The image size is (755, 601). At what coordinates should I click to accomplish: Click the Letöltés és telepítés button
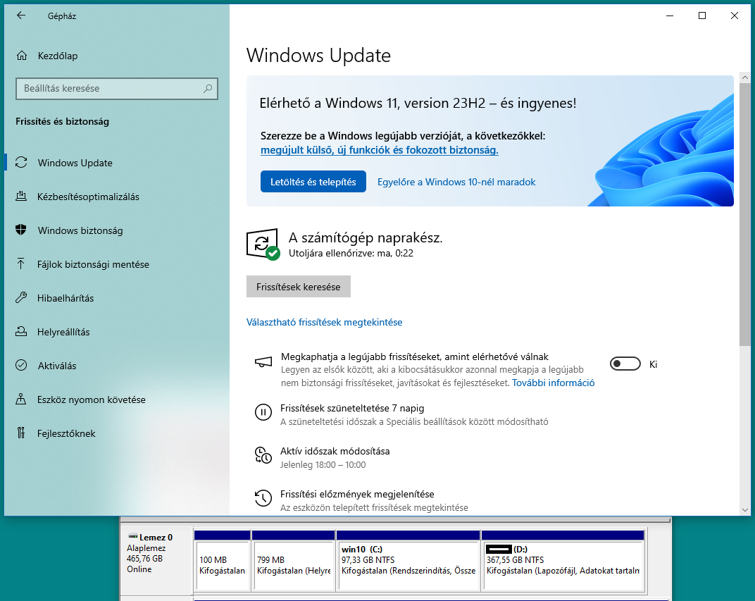pyautogui.click(x=313, y=182)
